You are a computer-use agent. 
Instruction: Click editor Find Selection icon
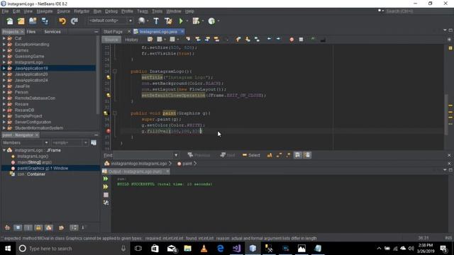tap(188, 40)
